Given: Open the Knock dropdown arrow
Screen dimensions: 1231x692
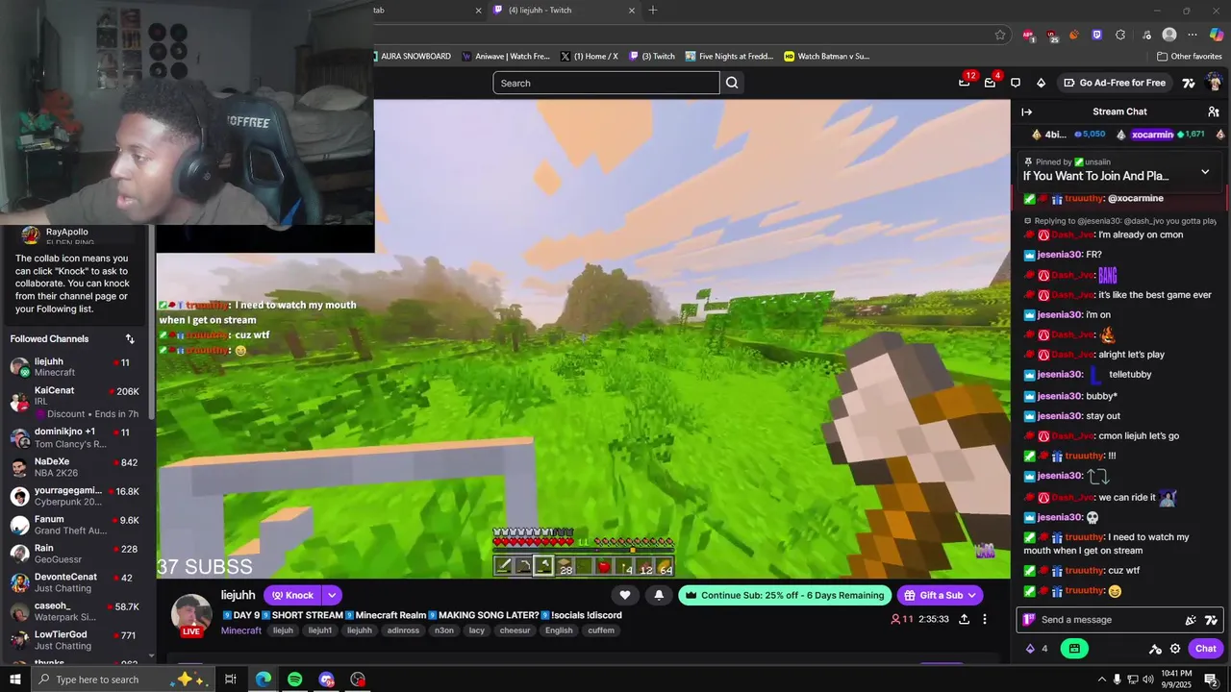Looking at the screenshot, I should (x=332, y=595).
